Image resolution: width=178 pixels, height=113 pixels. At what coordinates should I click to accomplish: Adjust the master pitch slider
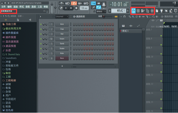[55, 7]
